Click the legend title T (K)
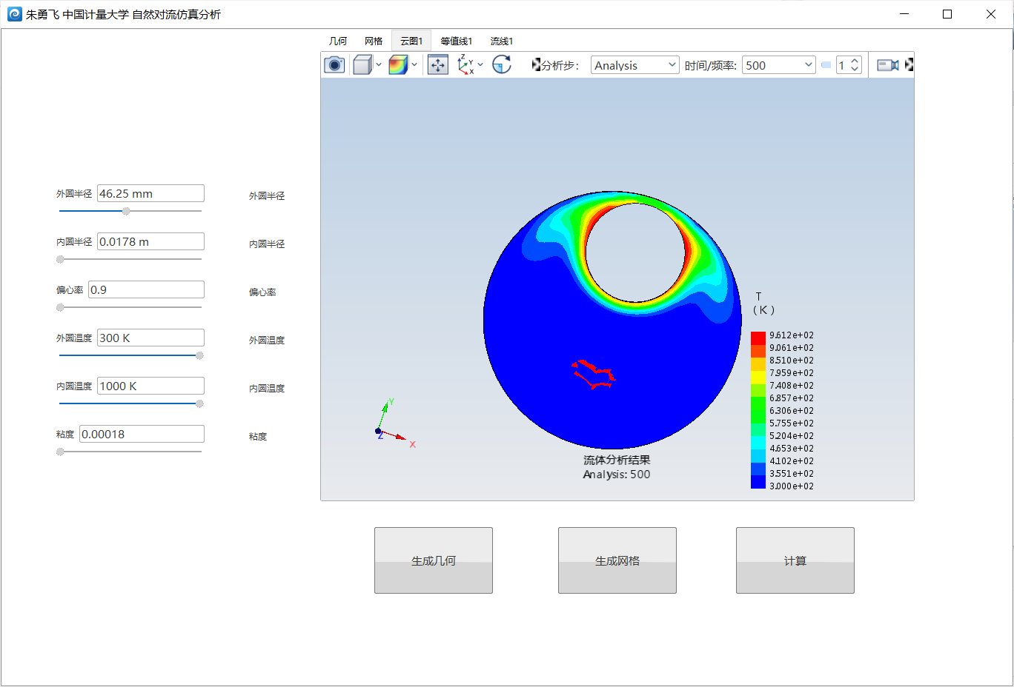Image resolution: width=1014 pixels, height=687 pixels. point(763,304)
